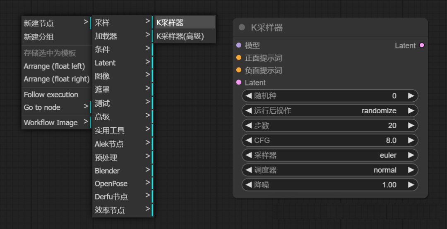Screen dimensions: 447x229
Task: Expand the 加载器 category
Action: point(123,36)
